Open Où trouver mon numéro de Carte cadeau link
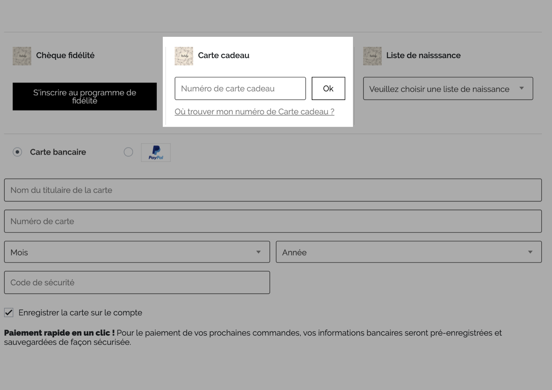The height and width of the screenshot is (390, 552). tap(254, 112)
